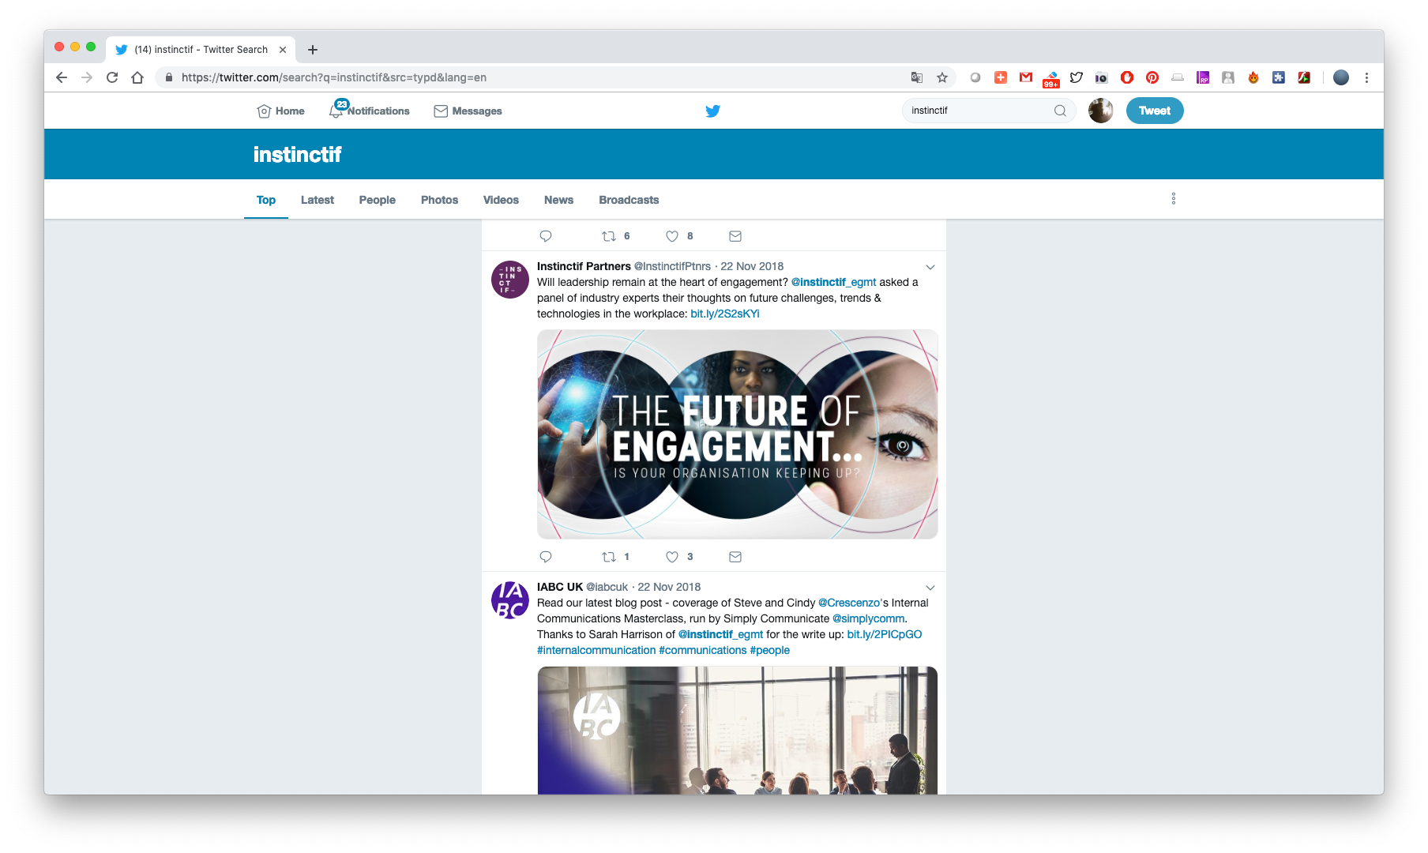The height and width of the screenshot is (853, 1428).
Task: Open the bit.ly/2PICpGO link
Action: (885, 634)
